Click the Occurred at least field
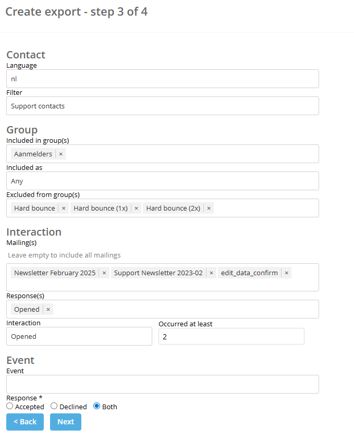 (231, 336)
